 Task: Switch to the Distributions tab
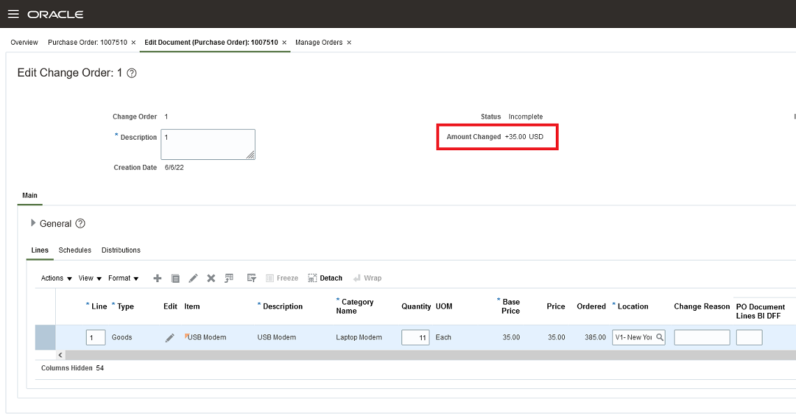[x=121, y=251]
